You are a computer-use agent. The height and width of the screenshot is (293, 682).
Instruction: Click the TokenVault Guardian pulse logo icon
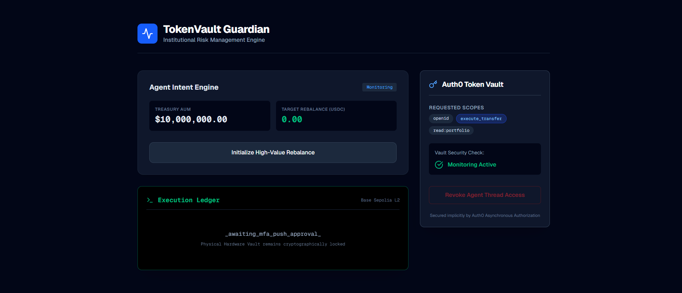tap(147, 34)
